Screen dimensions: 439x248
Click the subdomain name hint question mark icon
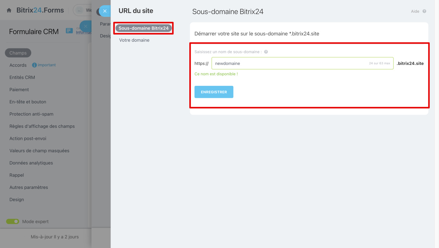click(x=266, y=52)
